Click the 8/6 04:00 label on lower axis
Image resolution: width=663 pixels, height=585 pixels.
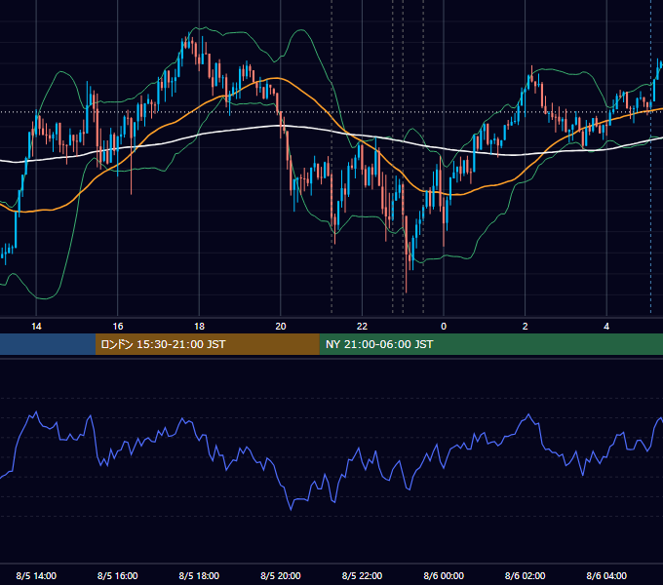(x=606, y=575)
